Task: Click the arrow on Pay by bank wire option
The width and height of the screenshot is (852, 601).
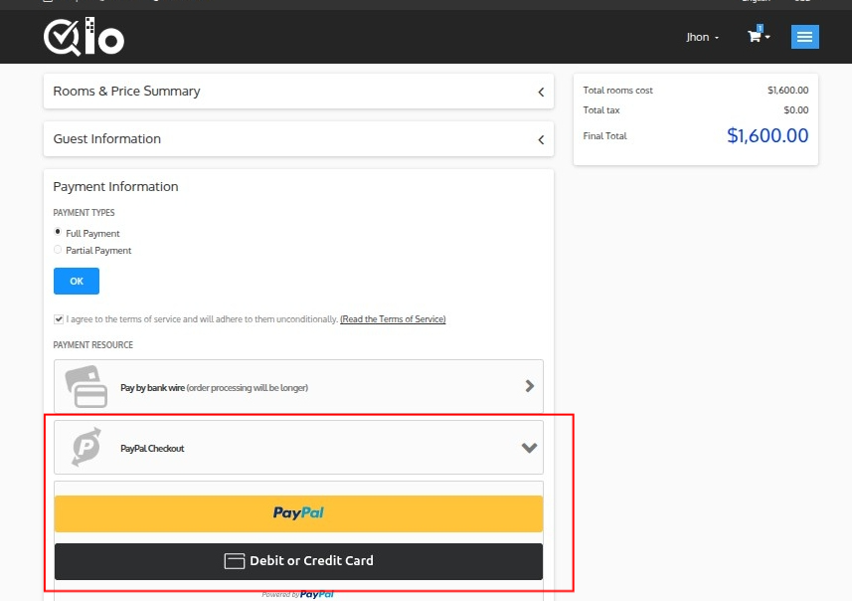Action: coord(529,386)
